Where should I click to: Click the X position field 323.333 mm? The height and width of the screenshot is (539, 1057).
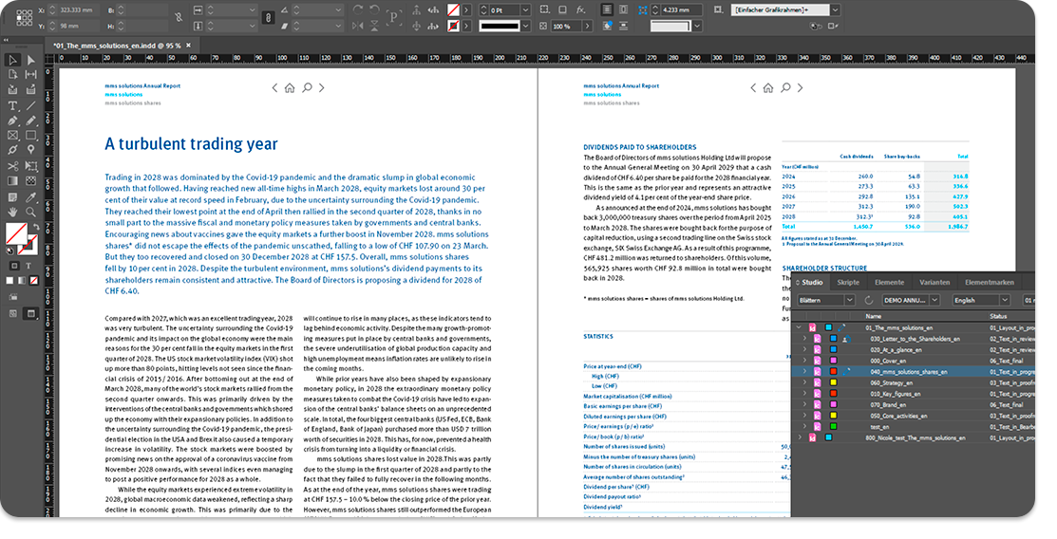pos(79,10)
